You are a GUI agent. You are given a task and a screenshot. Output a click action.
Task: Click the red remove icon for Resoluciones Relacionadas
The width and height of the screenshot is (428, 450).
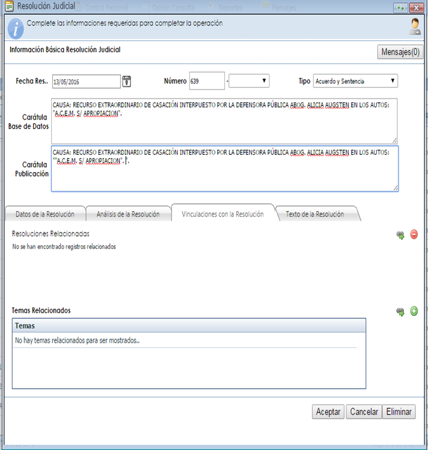coord(414,235)
